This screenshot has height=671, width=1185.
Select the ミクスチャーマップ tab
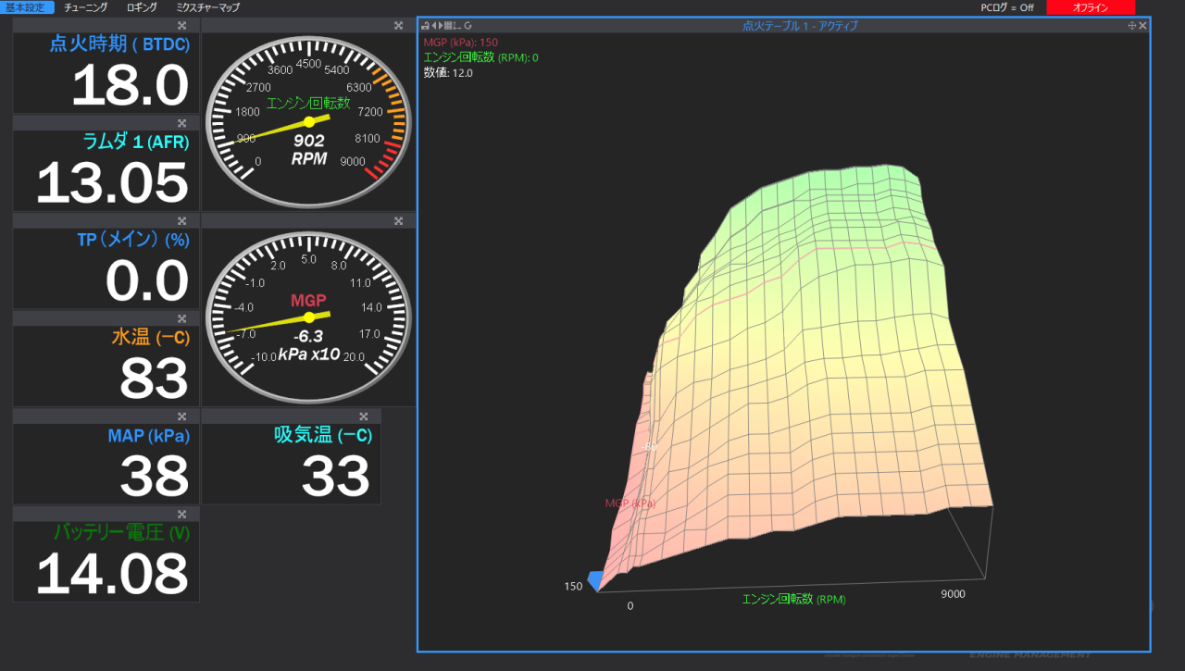tap(206, 6)
